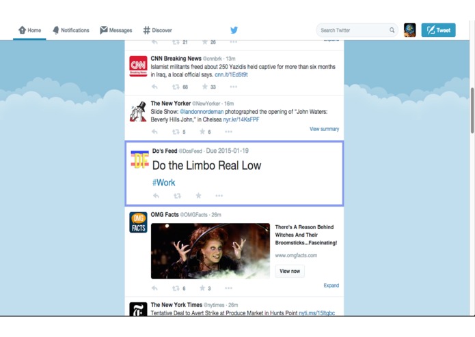Favorite the Do's Feed tweet
475x337 pixels.
pos(198,196)
